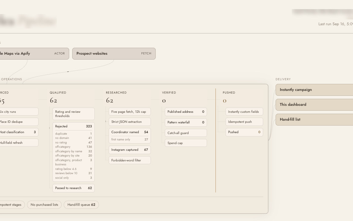Click the Pushed 0 card

point(244,132)
